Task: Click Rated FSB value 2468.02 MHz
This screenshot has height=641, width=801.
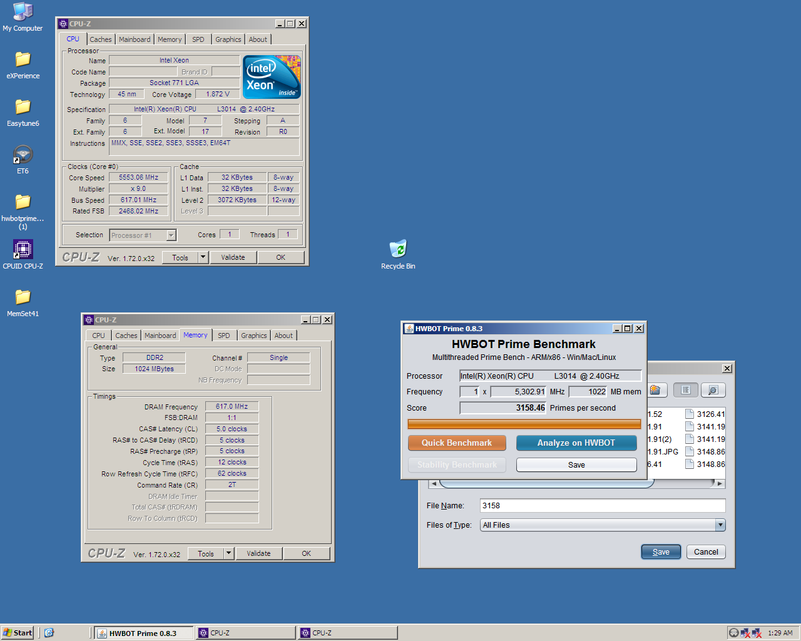Action: [138, 212]
